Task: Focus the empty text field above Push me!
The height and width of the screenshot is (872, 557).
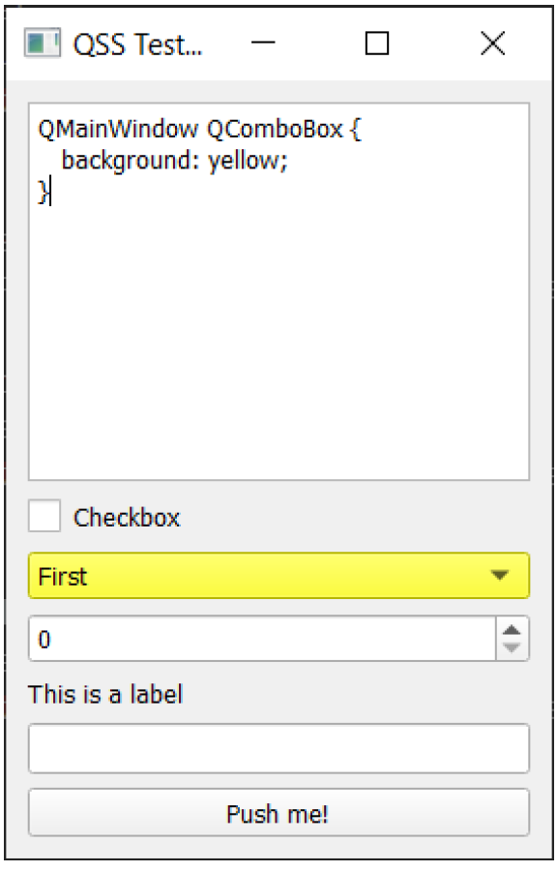Action: pos(278,748)
